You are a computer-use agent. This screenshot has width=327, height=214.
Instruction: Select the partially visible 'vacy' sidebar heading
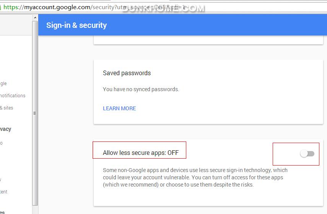coord(6,129)
